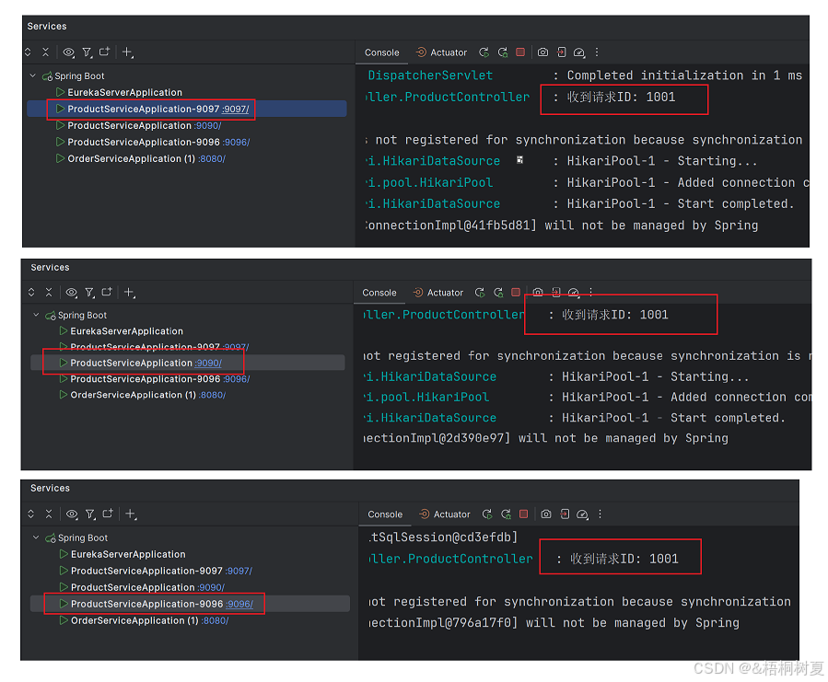Expand all services in top Services panel

click(x=28, y=52)
